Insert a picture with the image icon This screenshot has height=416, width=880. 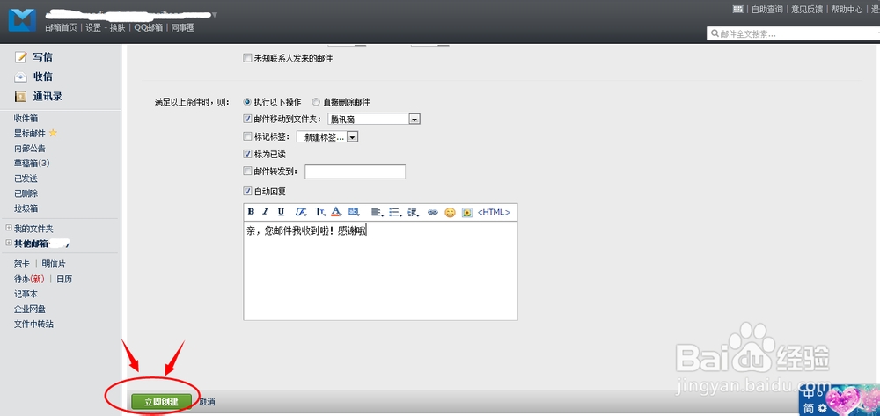(467, 213)
